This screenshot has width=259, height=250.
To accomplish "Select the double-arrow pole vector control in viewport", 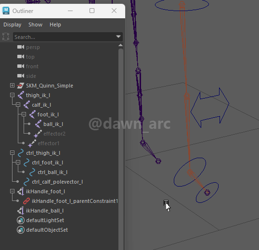I will [210, 108].
